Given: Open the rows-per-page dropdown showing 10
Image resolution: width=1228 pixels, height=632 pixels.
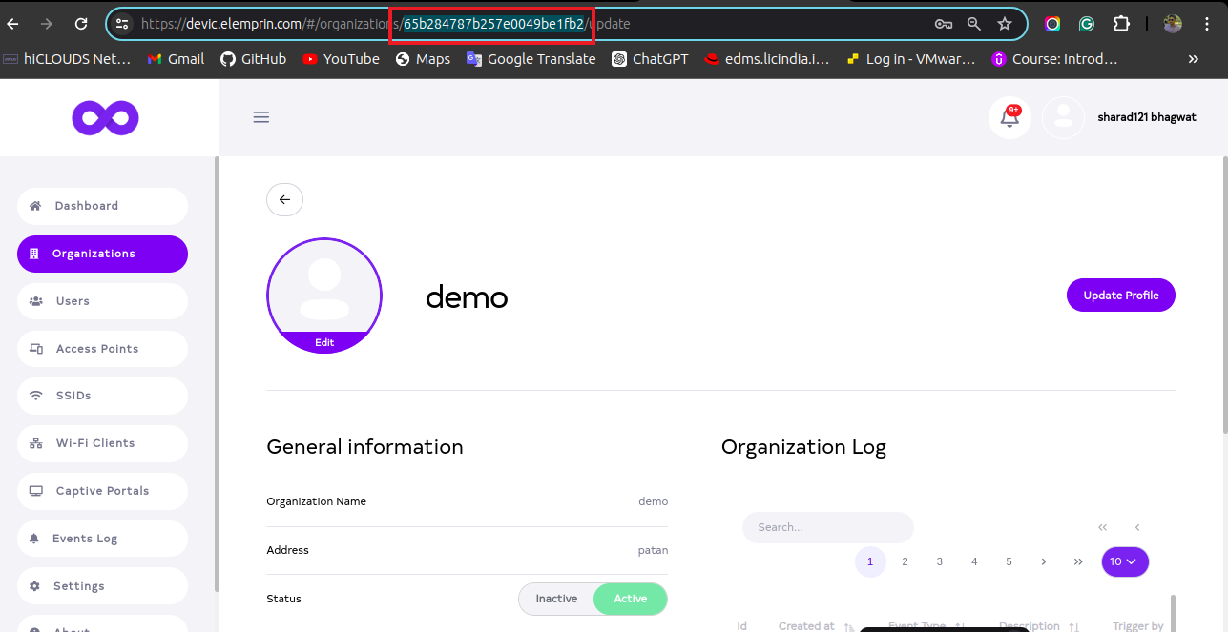Looking at the screenshot, I should point(1124,561).
